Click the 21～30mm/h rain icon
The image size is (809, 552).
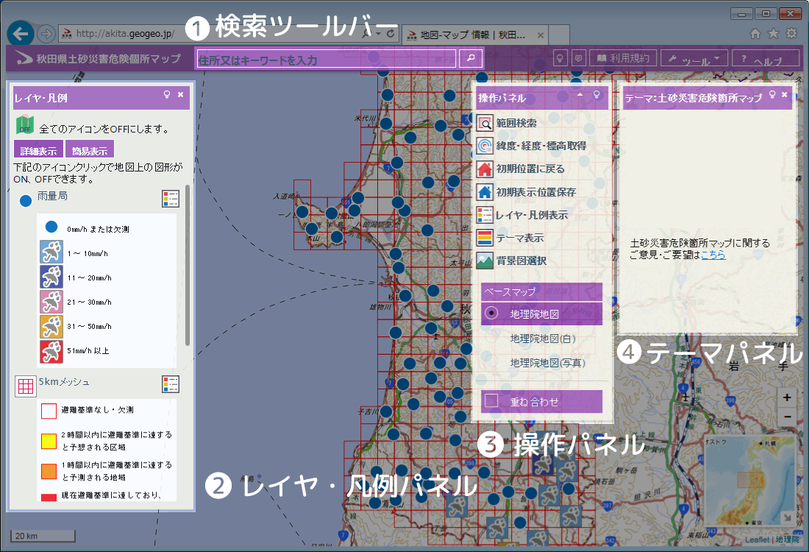coord(51,302)
